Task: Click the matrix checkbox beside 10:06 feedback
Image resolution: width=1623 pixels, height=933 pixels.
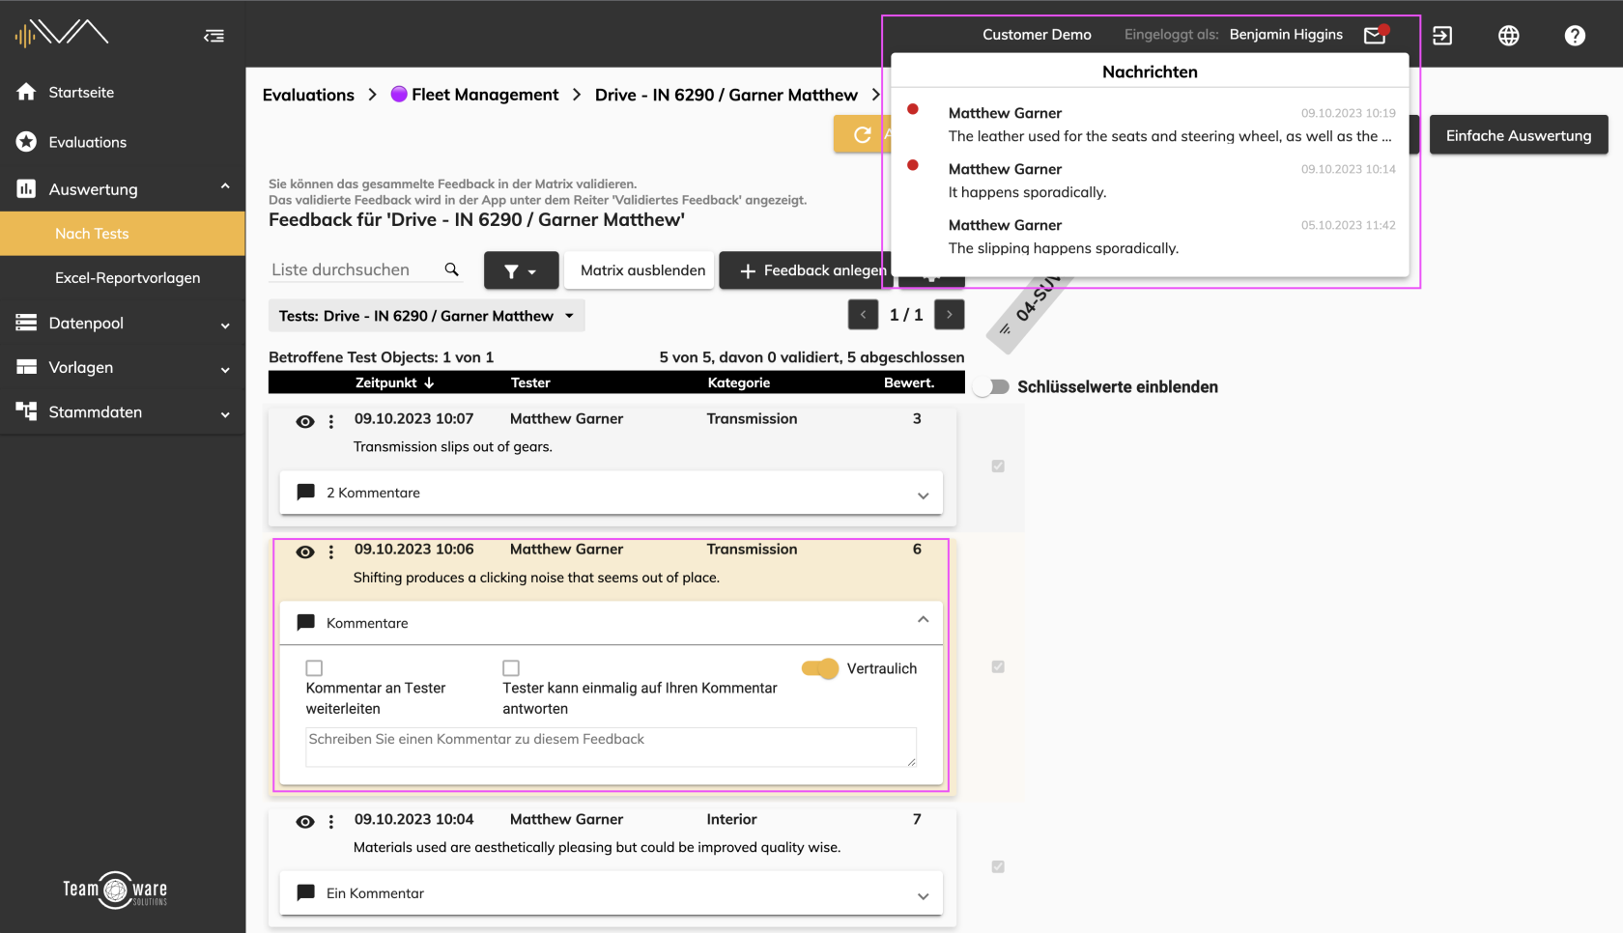Action: point(998,667)
